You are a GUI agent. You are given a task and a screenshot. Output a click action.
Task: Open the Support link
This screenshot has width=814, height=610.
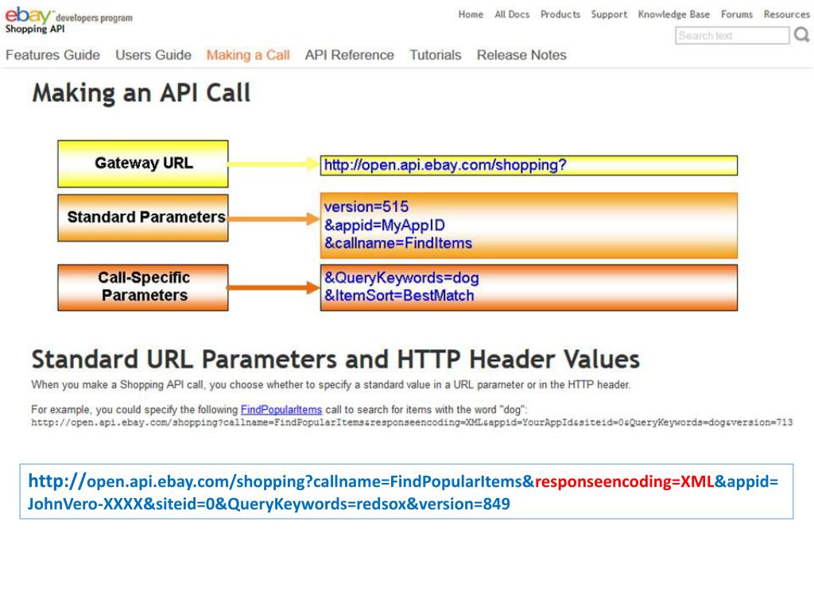click(609, 14)
